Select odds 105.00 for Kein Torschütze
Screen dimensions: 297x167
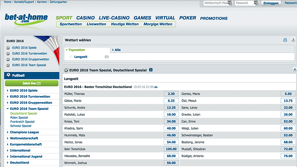click(x=171, y=149)
